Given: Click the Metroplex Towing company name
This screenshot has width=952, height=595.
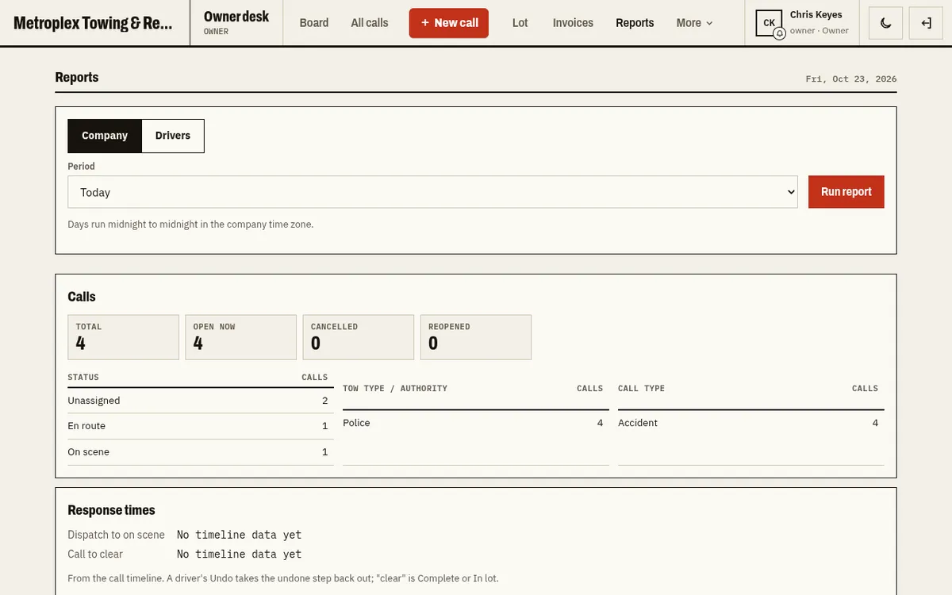Looking at the screenshot, I should pyautogui.click(x=93, y=23).
